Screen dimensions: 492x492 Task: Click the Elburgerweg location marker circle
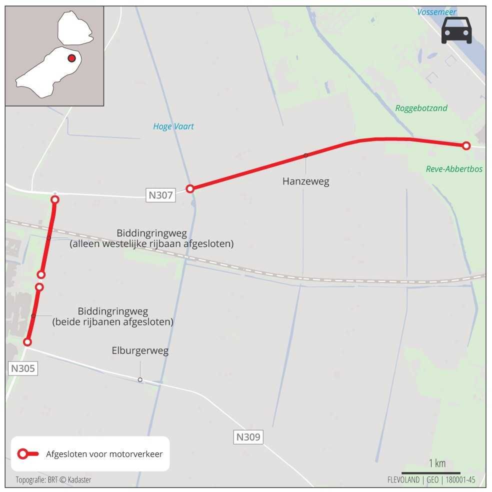pos(140,379)
